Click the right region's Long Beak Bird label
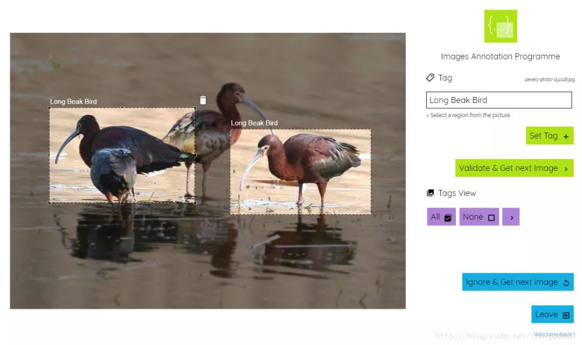The height and width of the screenshot is (345, 582). (x=254, y=123)
